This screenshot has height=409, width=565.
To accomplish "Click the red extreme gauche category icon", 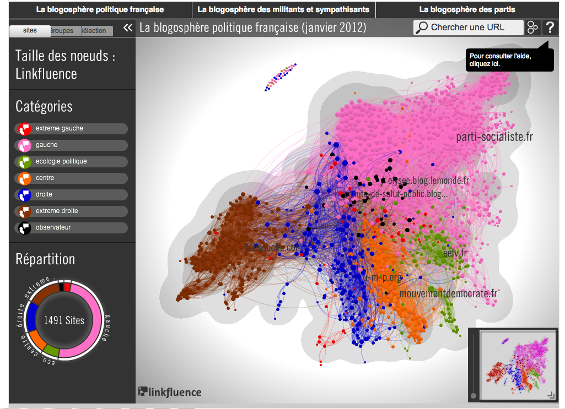I will point(24,129).
